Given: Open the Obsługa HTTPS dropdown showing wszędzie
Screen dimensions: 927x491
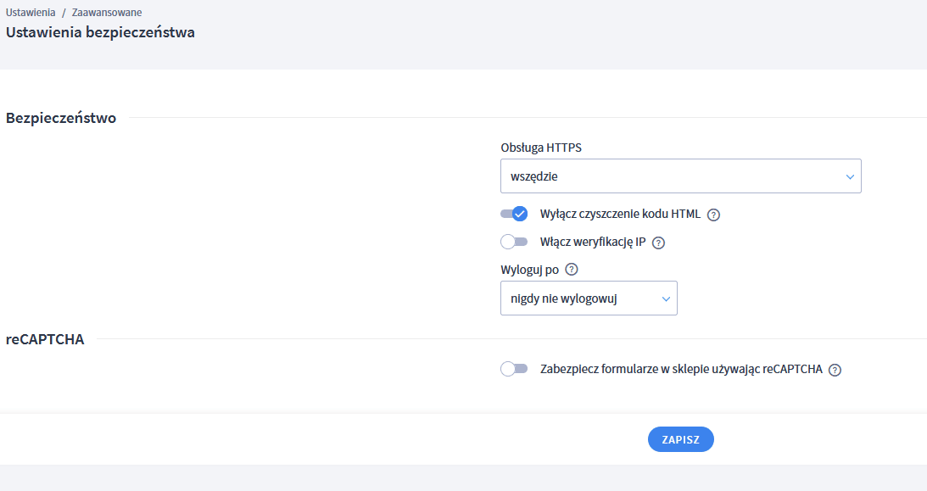Looking at the screenshot, I should 680,176.
